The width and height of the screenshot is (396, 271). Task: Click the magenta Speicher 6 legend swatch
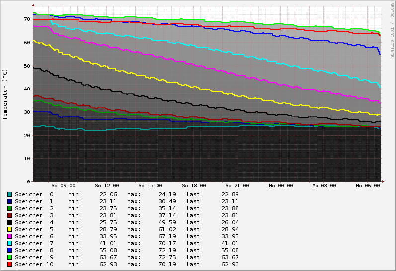(9, 236)
